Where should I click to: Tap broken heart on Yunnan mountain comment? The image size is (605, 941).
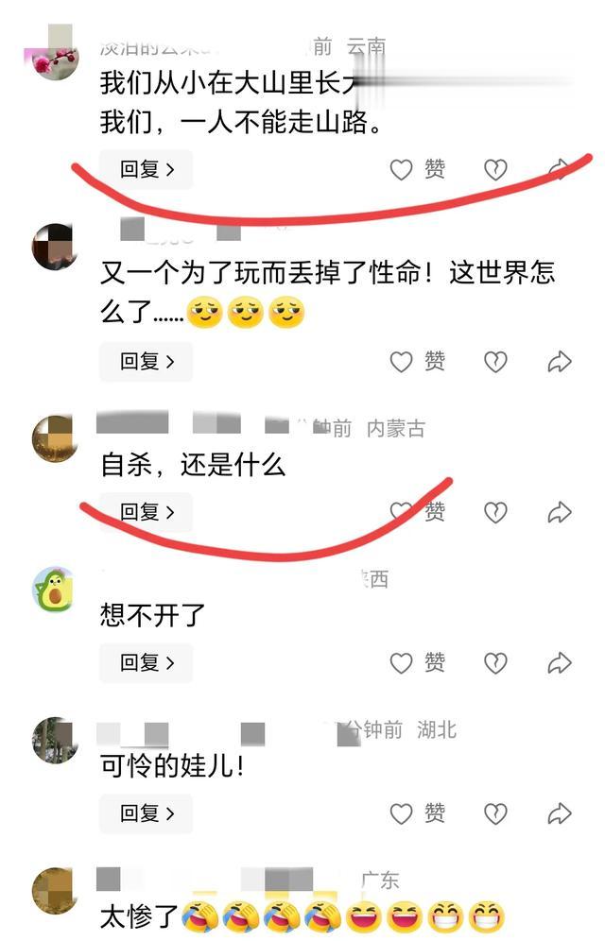click(495, 169)
